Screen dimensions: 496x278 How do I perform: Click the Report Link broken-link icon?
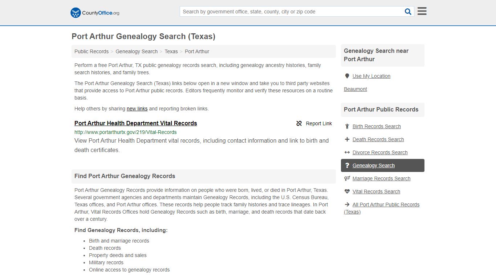[x=299, y=123]
